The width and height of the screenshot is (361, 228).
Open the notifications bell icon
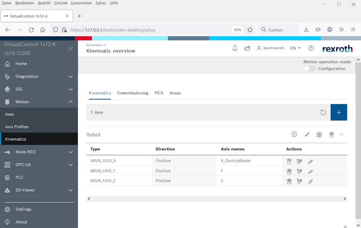coord(235,48)
